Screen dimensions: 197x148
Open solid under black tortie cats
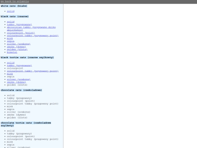(x=11, y=63)
